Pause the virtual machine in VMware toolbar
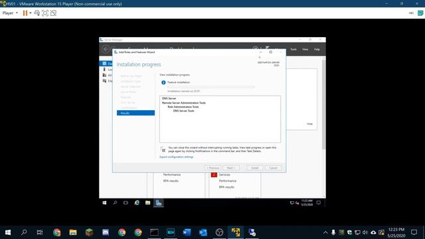Viewport: 425px width, 239px height. pos(25,13)
